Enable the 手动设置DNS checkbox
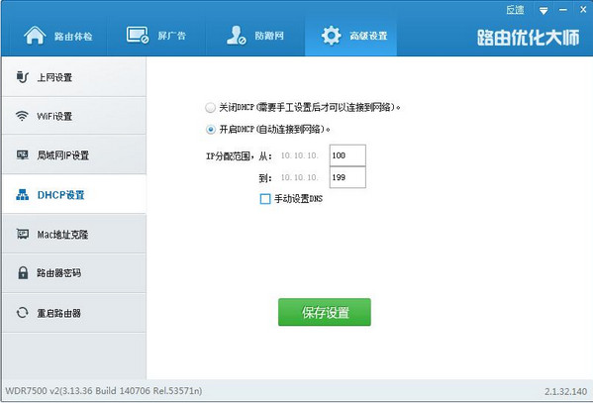Viewport: 593px width, 403px height. [x=265, y=199]
